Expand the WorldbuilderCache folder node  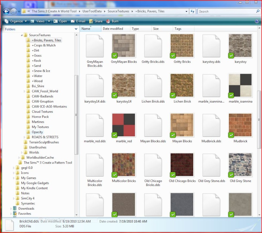(19, 158)
